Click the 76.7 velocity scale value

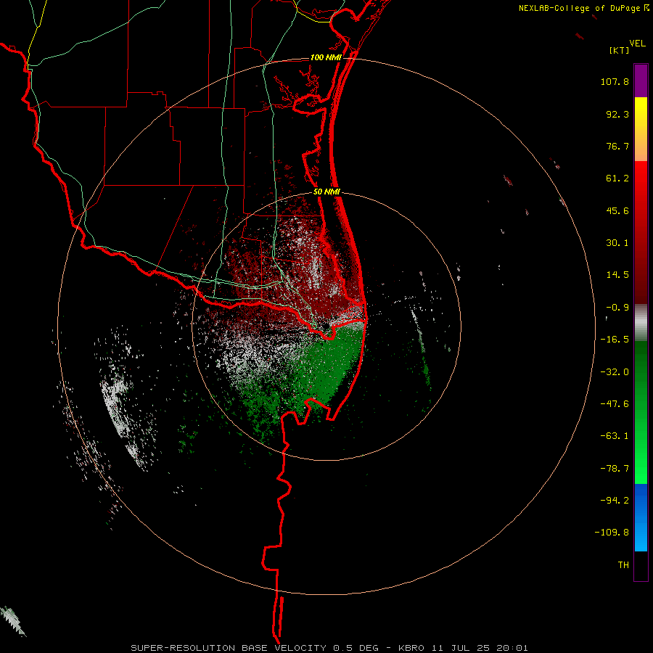point(617,146)
